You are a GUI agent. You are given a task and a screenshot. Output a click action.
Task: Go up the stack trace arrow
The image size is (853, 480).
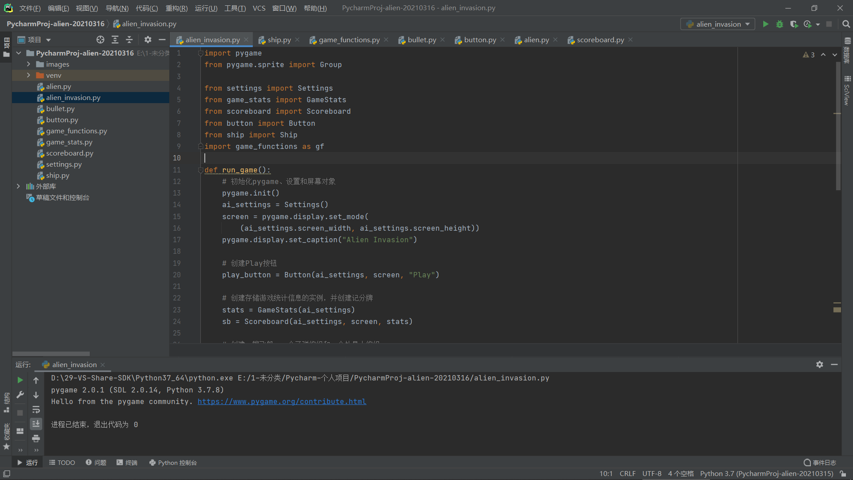pyautogui.click(x=36, y=380)
